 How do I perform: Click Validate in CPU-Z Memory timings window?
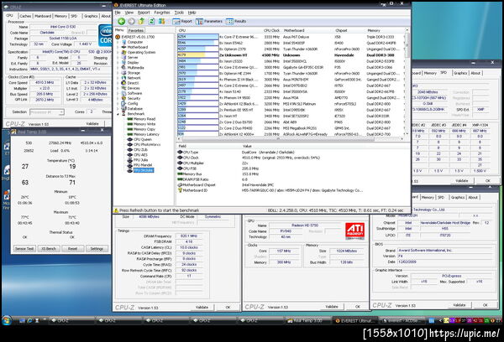tap(202, 307)
